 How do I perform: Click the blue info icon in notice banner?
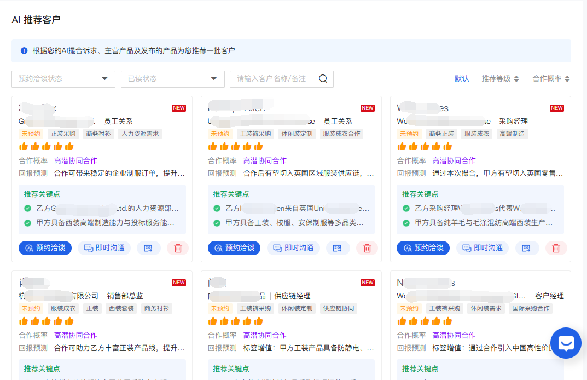coord(24,51)
